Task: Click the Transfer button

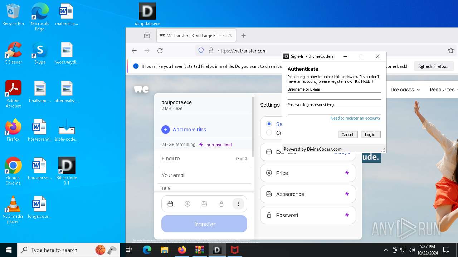Action: tap(204, 224)
